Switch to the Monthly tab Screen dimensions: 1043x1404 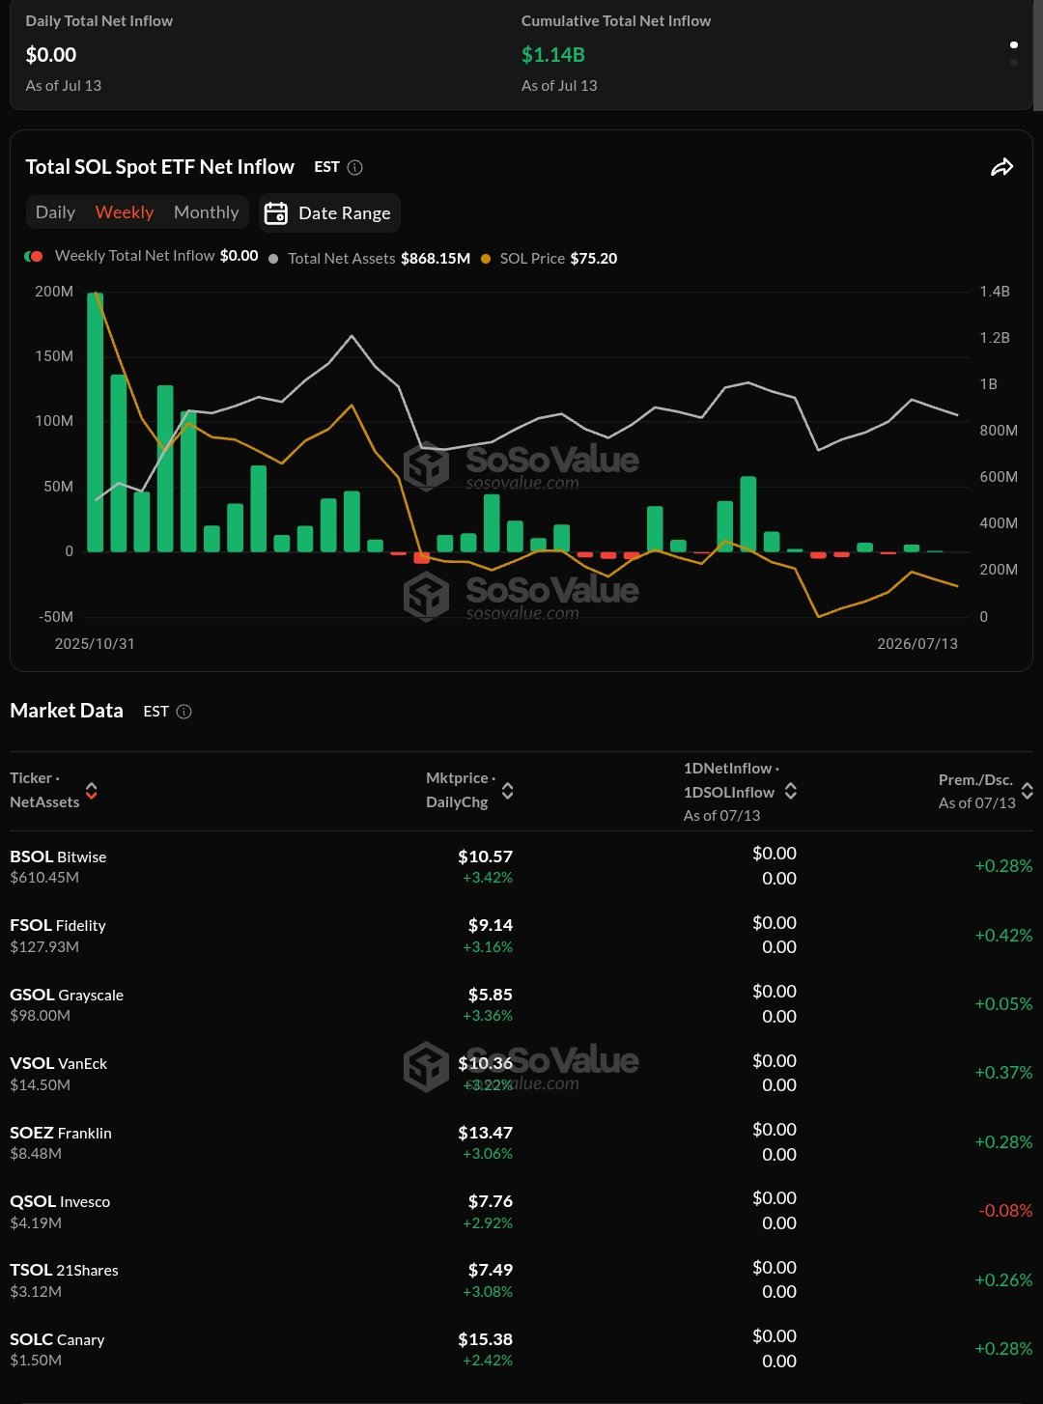pyautogui.click(x=206, y=212)
